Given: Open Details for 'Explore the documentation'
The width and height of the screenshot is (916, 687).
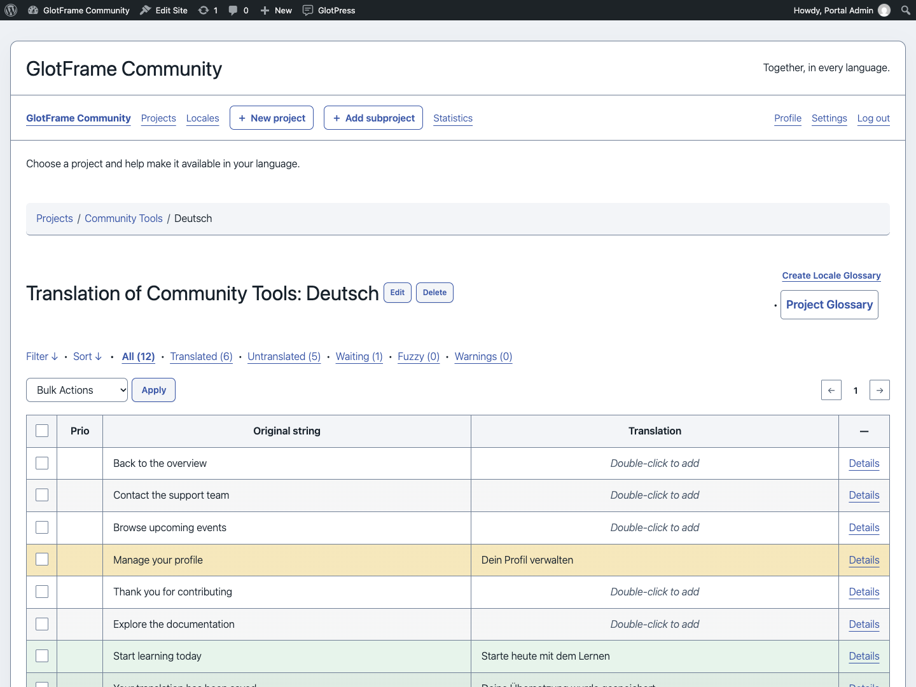Looking at the screenshot, I should (x=864, y=624).
